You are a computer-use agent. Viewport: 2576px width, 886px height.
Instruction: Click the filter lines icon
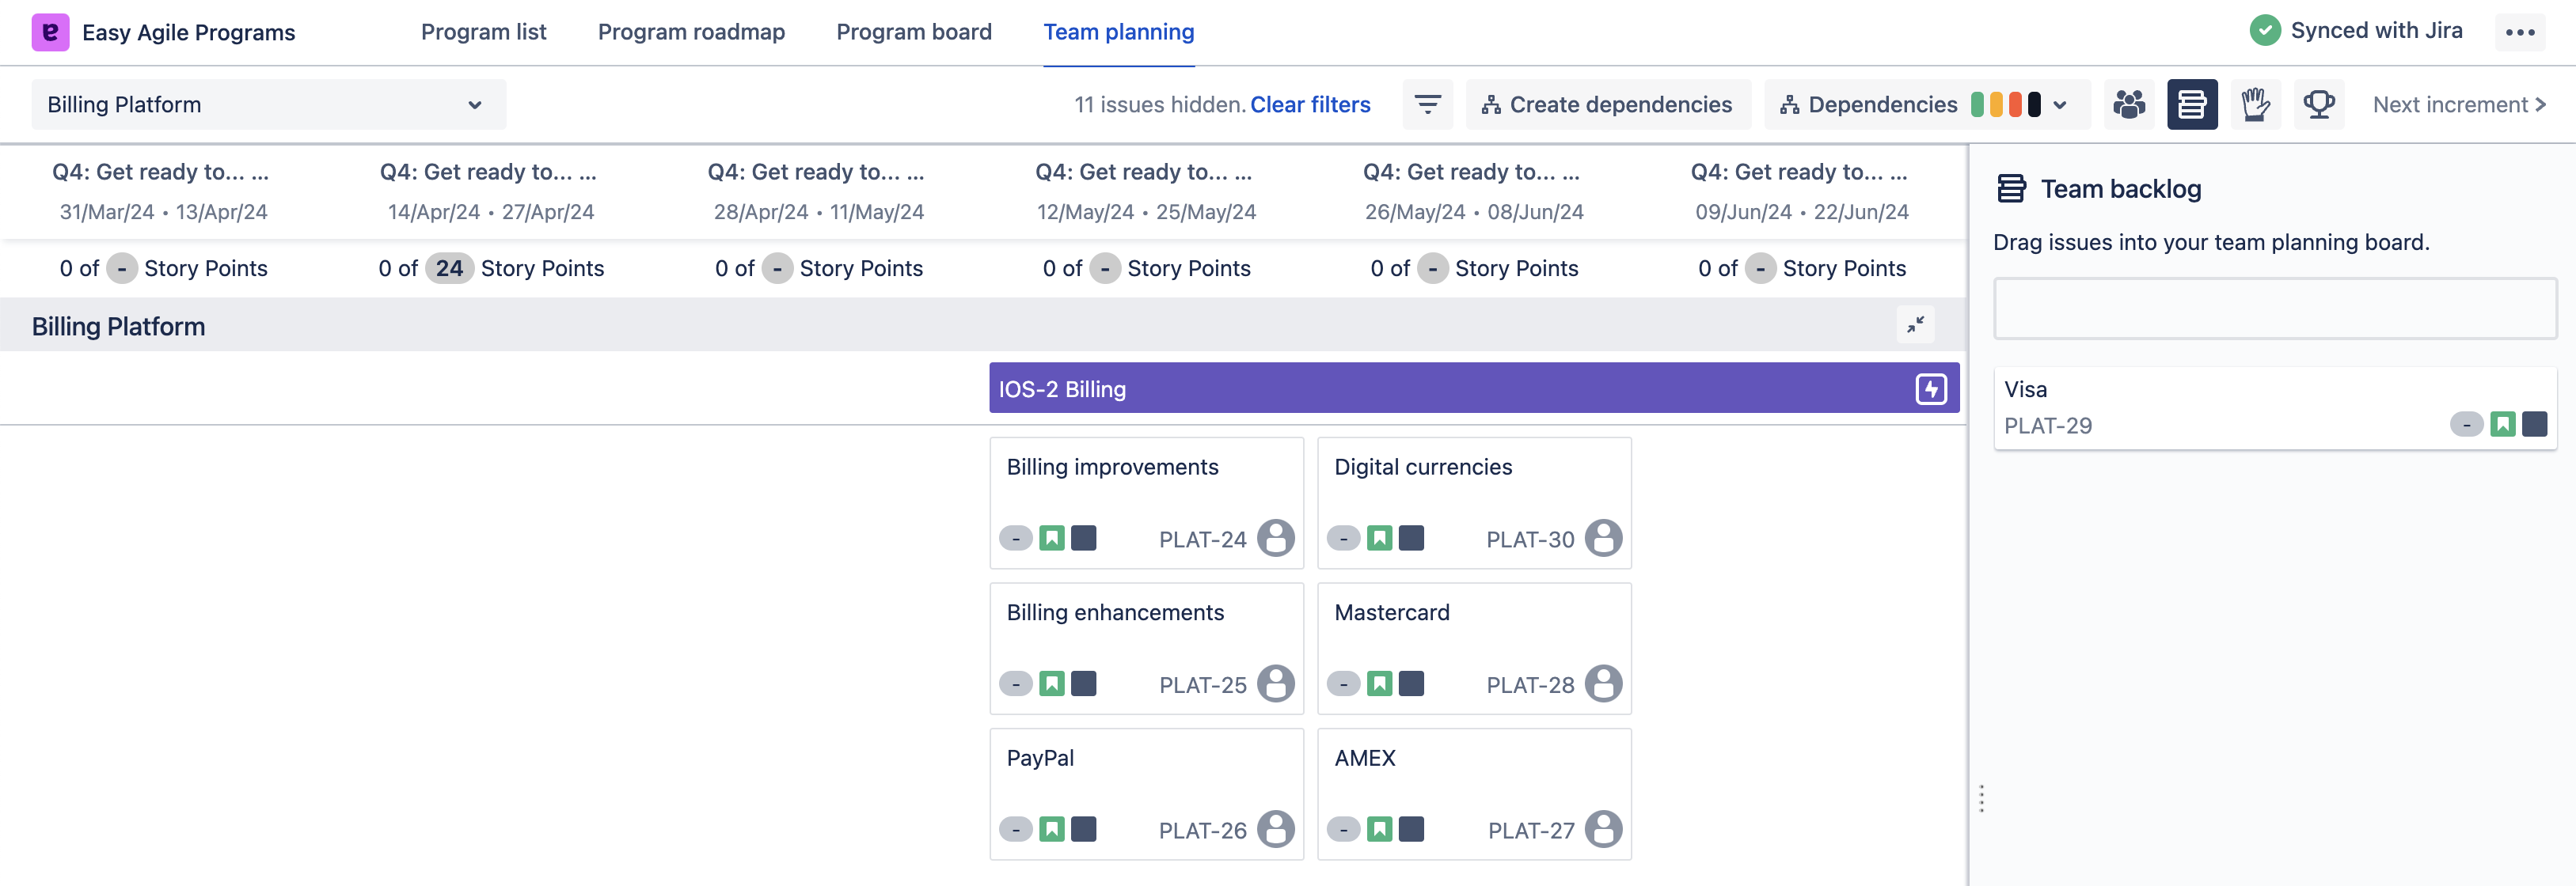coord(1427,105)
